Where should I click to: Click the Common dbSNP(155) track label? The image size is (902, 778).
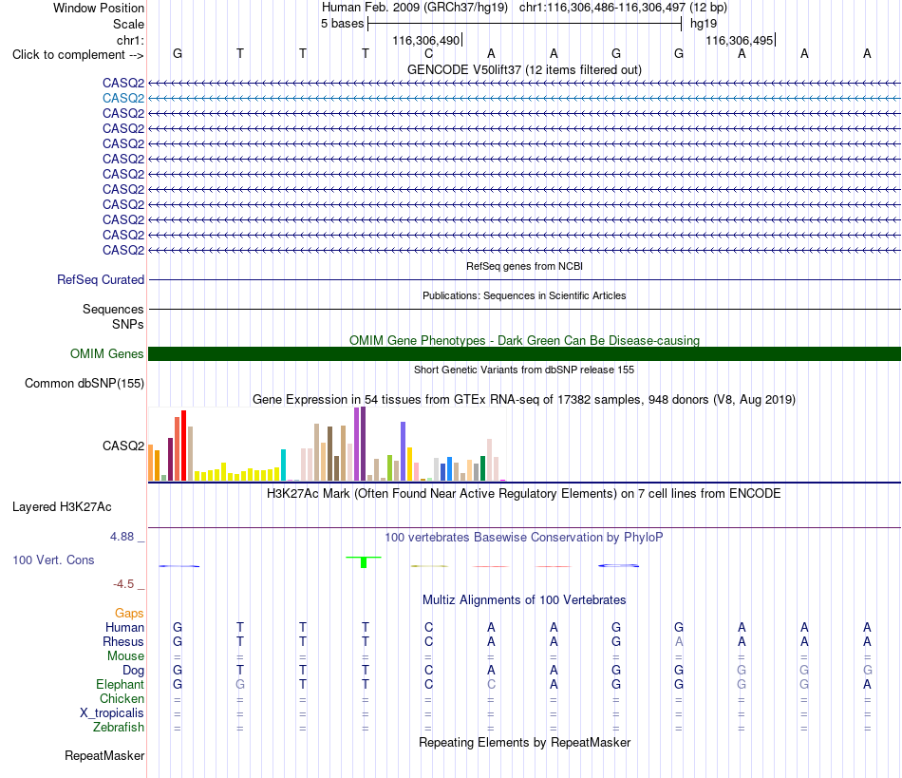[84, 383]
